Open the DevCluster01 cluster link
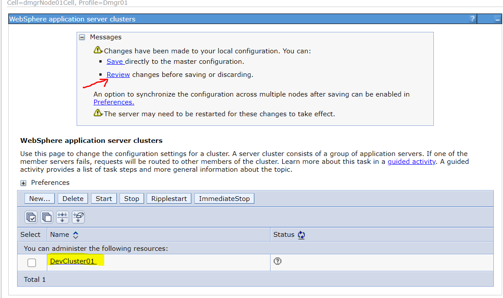The width and height of the screenshot is (503, 298). [73, 261]
